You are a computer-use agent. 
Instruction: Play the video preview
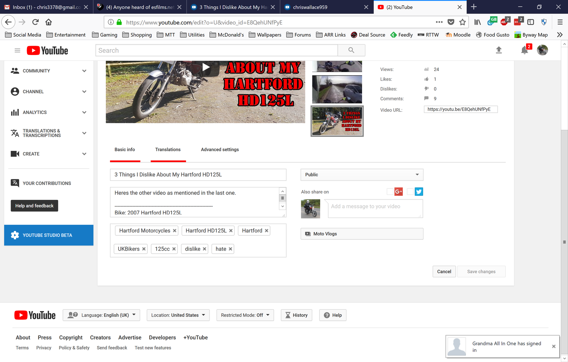coord(206,67)
